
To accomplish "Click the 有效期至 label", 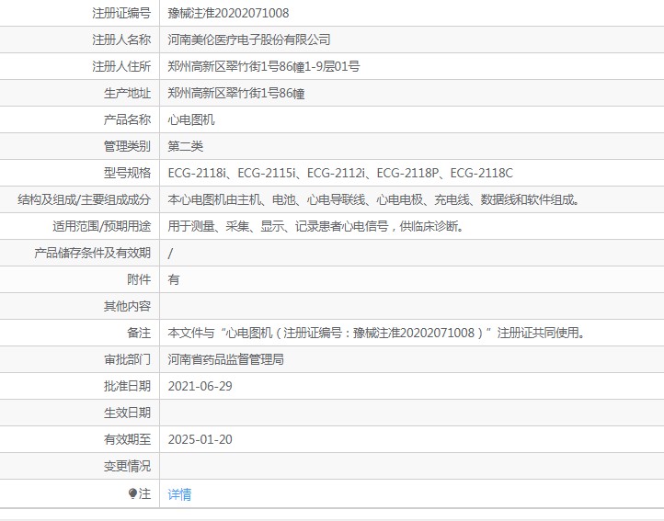I will click(128, 439).
